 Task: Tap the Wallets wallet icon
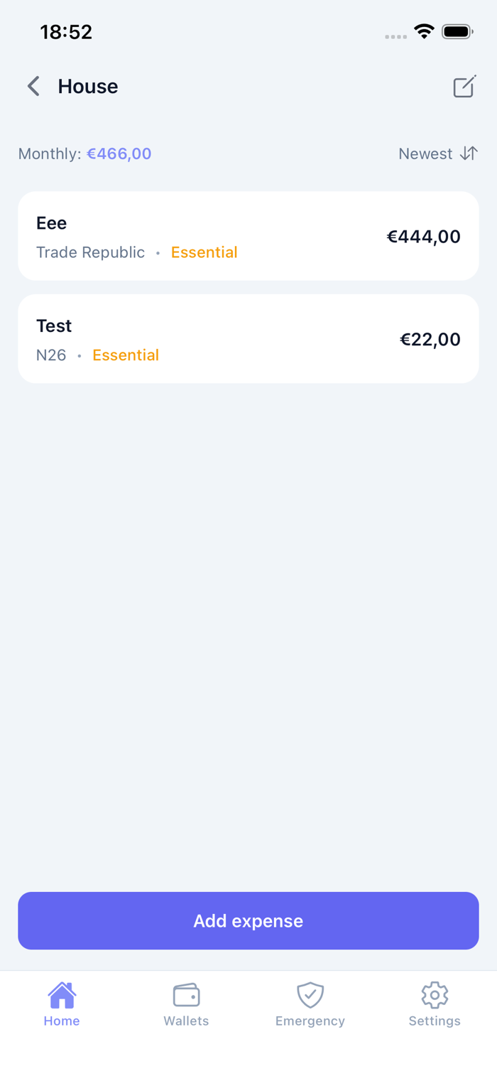186,995
